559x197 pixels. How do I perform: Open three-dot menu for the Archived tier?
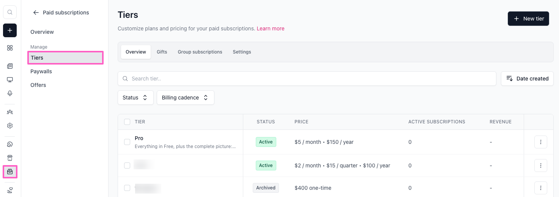point(541,188)
